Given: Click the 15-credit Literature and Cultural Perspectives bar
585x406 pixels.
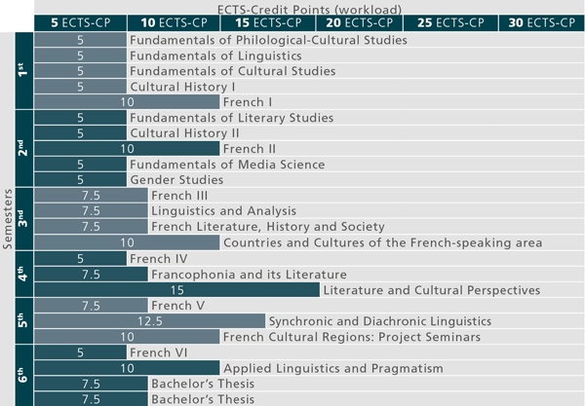Looking at the screenshot, I should click(176, 290).
